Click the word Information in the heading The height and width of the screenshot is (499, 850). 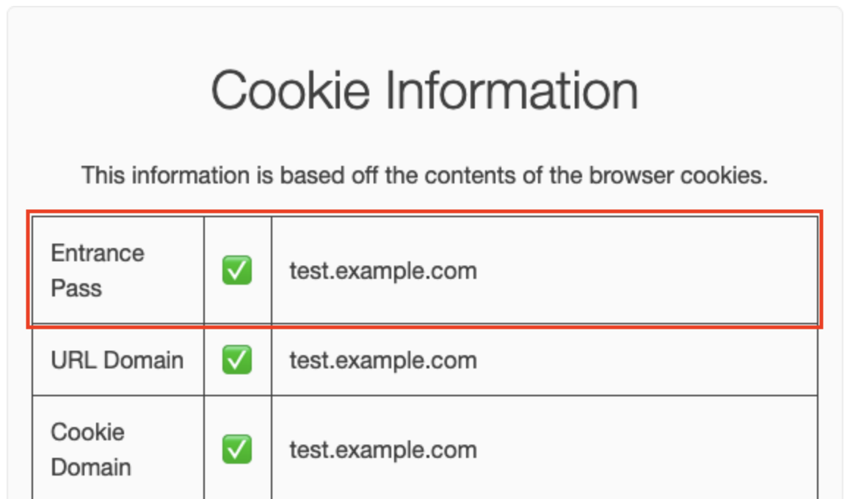click(512, 90)
